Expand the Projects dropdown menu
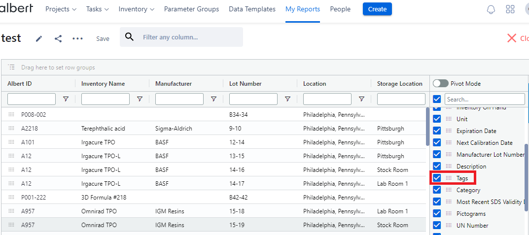 pyautogui.click(x=61, y=9)
